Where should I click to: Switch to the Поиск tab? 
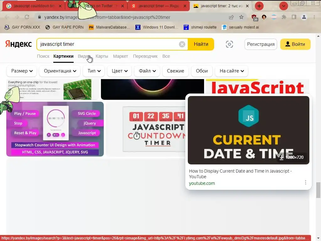43,56
